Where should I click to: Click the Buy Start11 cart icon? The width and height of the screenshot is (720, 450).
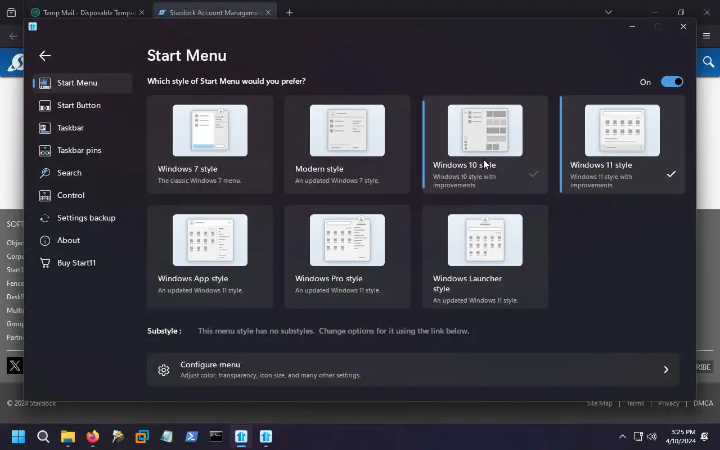pyautogui.click(x=45, y=263)
